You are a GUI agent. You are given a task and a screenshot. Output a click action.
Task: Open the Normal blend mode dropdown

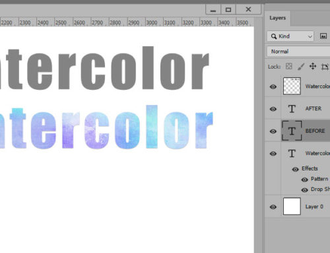[298, 52]
